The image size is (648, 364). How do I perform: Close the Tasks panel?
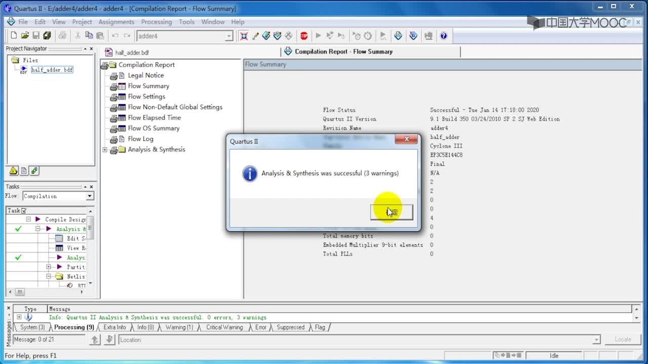point(91,187)
